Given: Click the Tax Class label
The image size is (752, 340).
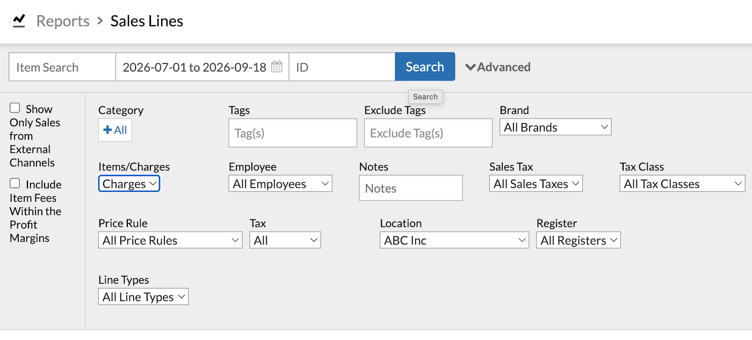Looking at the screenshot, I should [642, 167].
